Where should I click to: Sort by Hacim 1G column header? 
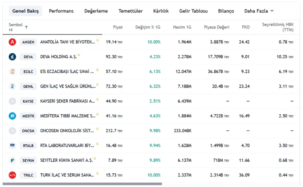coord(182,27)
